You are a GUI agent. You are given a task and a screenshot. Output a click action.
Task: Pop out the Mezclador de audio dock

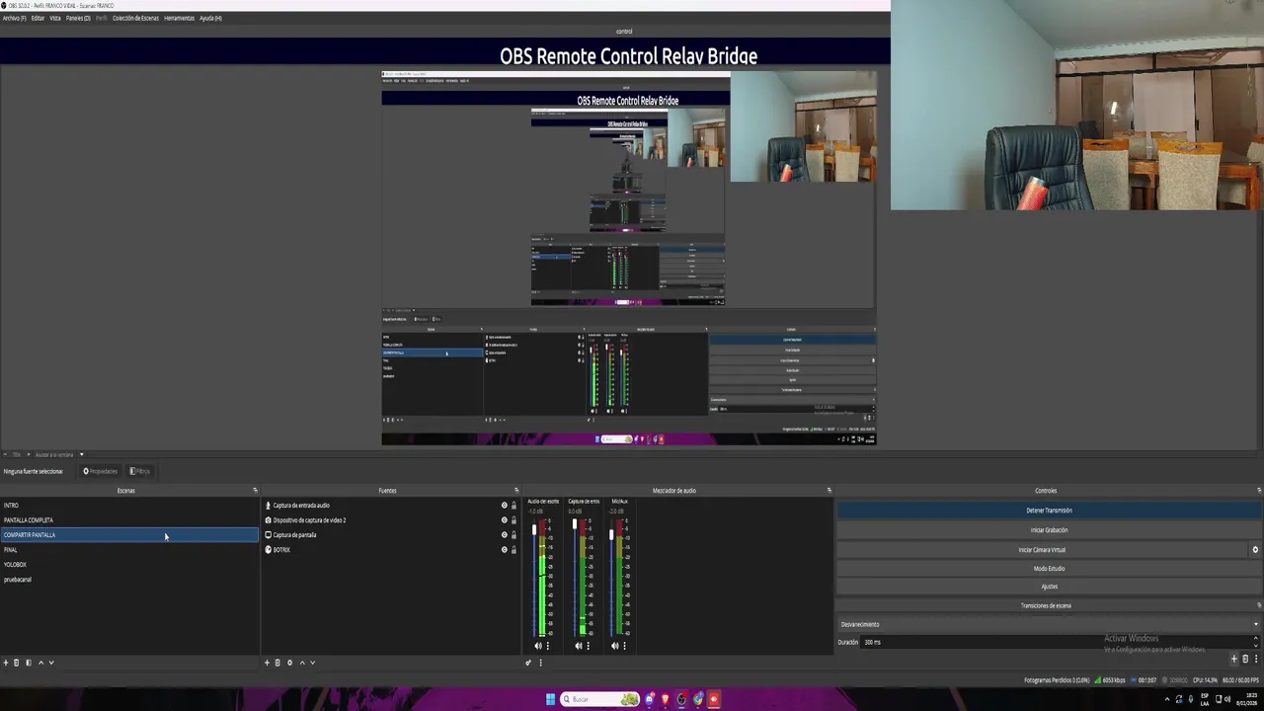[x=829, y=491]
